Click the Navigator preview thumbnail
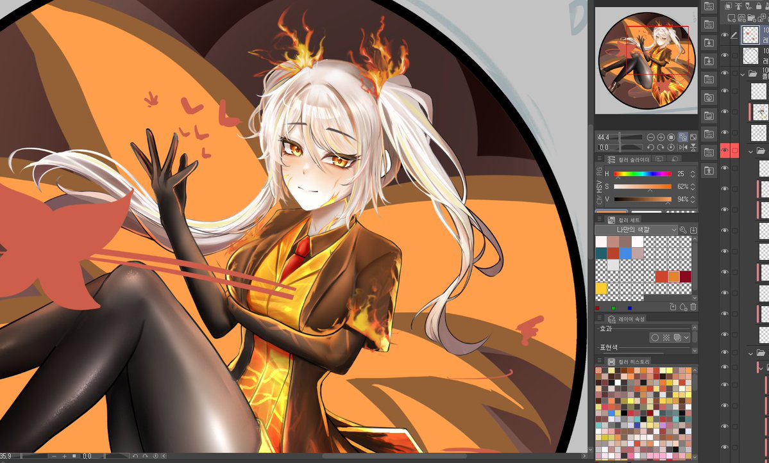 (646, 60)
